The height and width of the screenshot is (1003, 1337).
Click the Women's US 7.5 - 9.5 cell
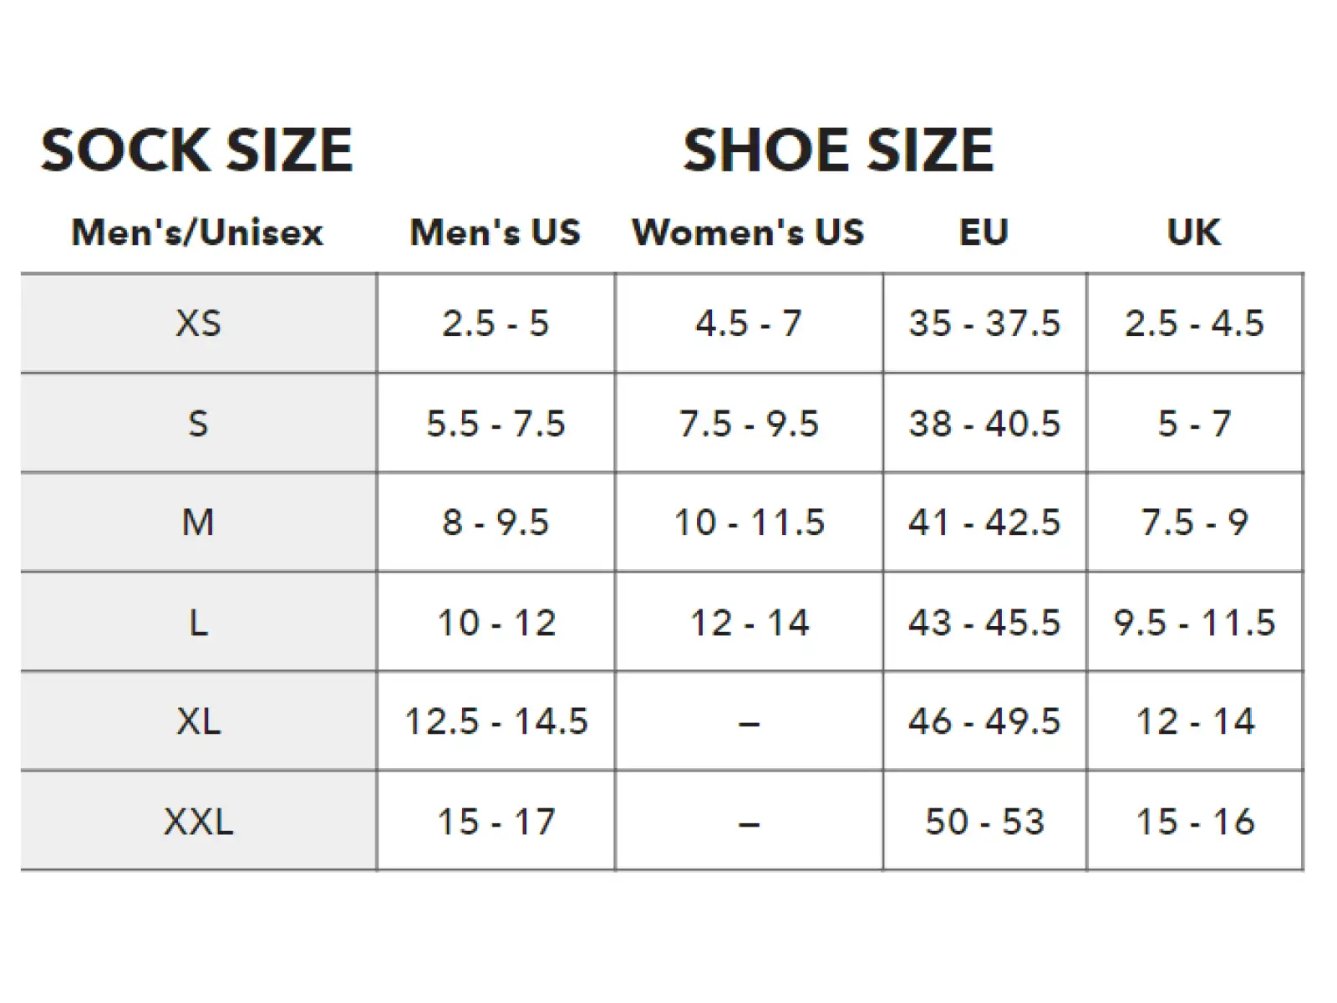[x=749, y=423]
